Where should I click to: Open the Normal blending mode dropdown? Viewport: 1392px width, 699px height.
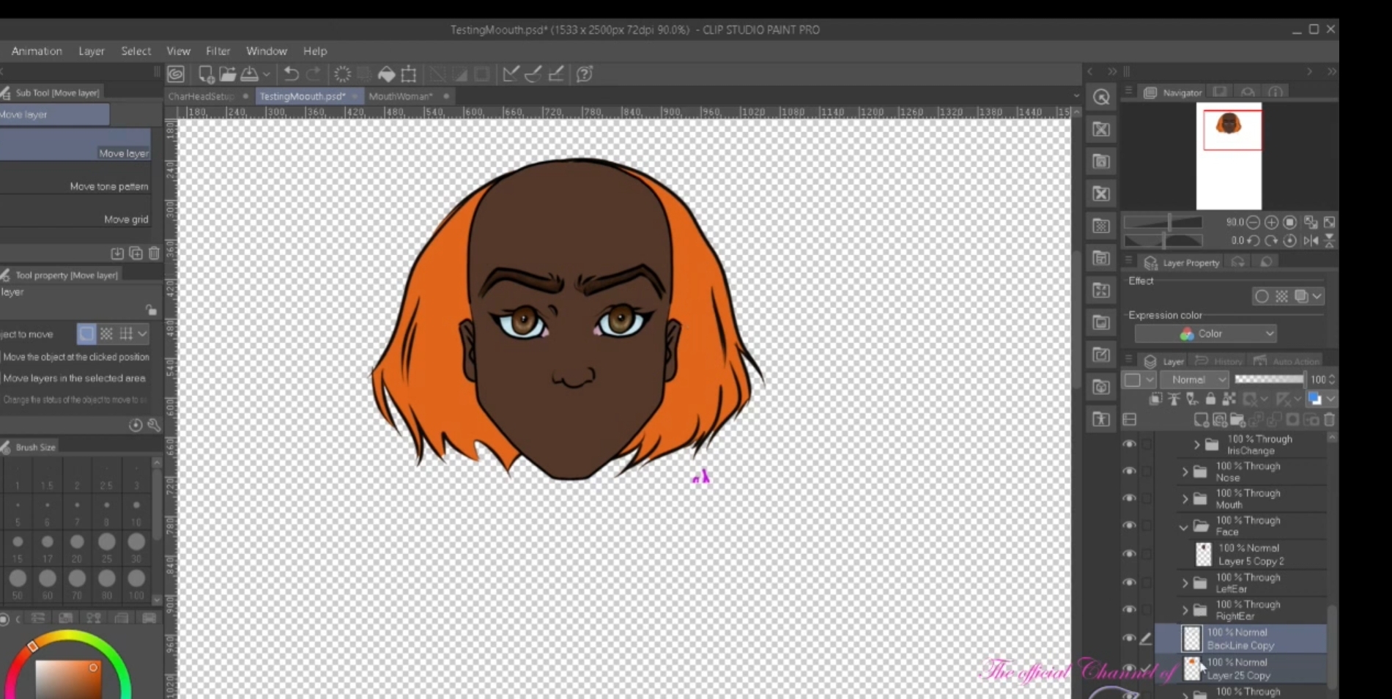[x=1195, y=380]
